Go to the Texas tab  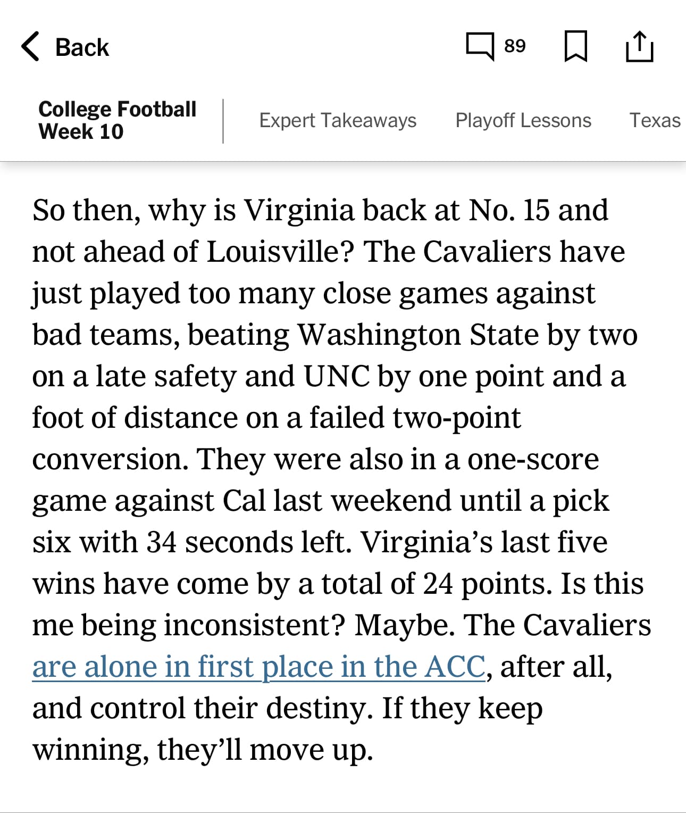[x=655, y=120]
